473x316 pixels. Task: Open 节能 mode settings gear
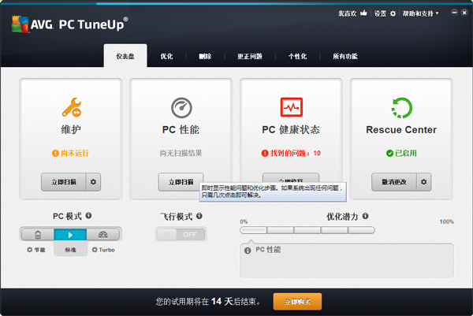tap(30, 250)
